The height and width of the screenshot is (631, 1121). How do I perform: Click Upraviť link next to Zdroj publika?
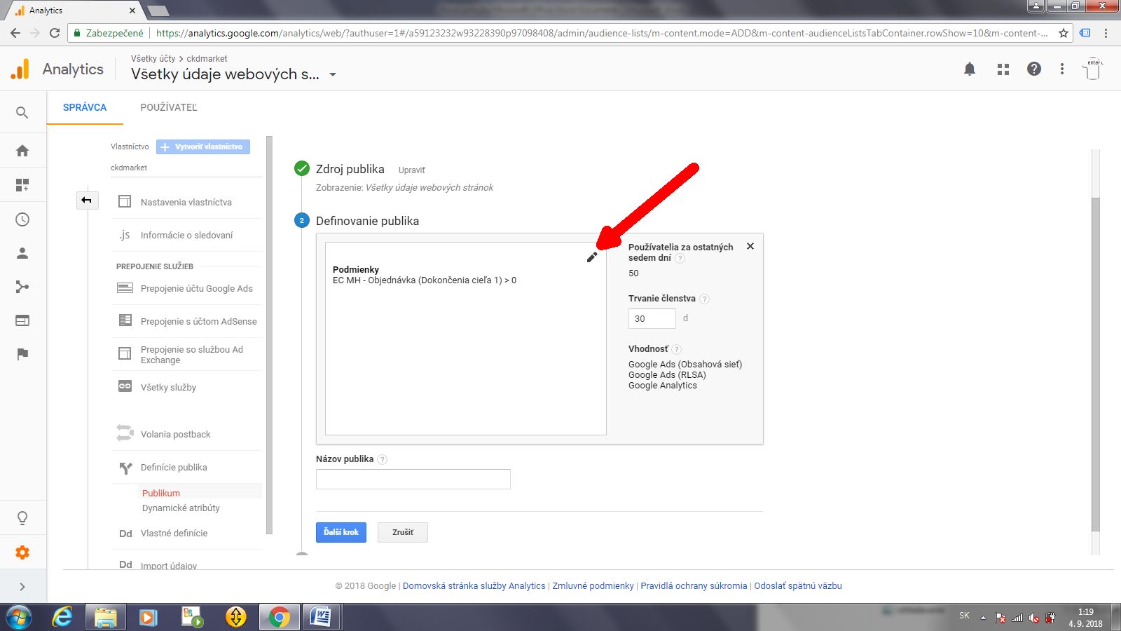pyautogui.click(x=411, y=170)
